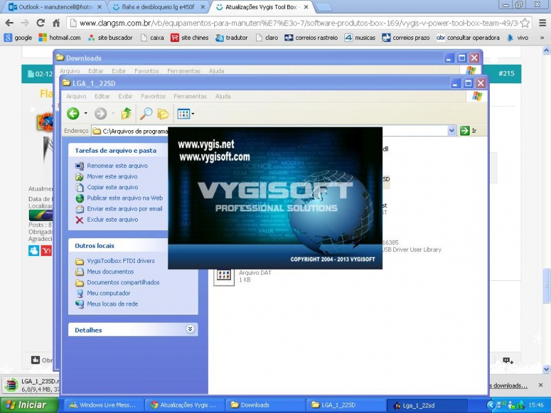Click Excluir este arquivo
551x413 pixels.
pyautogui.click(x=112, y=220)
